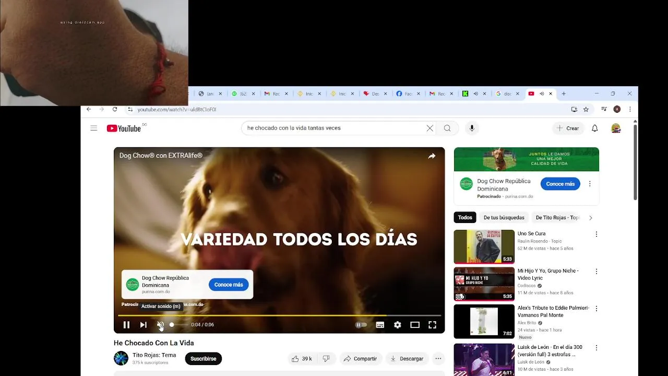Click the video progress bar
The image size is (668, 376).
click(x=279, y=315)
